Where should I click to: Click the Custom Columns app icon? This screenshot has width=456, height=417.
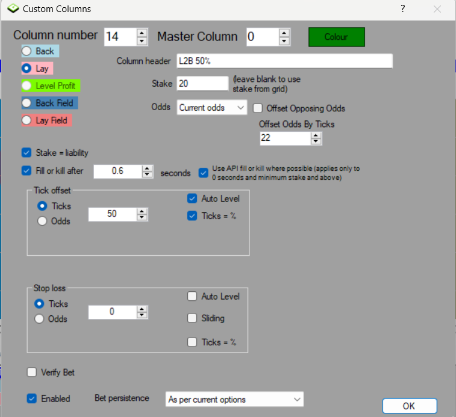pos(13,8)
